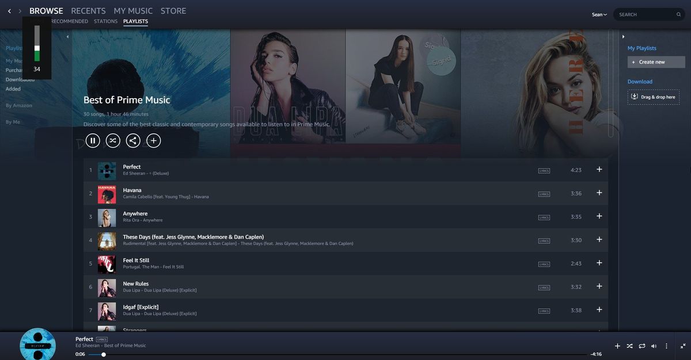
Task: Pause the Best of Prime Music playlist
Action: pos(93,140)
